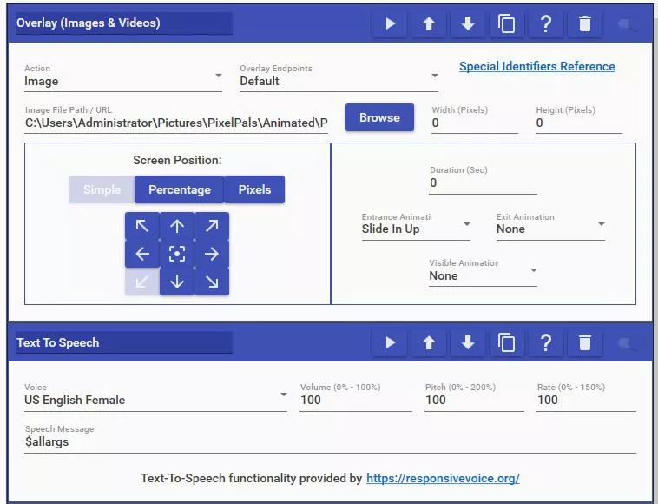The width and height of the screenshot is (658, 504).
Task: Open the Special Identifiers Reference link
Action: tap(536, 66)
